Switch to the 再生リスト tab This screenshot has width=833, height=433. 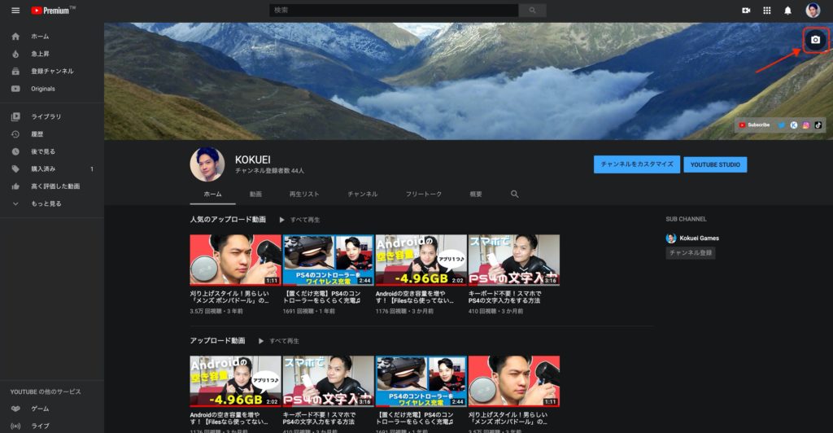click(304, 194)
